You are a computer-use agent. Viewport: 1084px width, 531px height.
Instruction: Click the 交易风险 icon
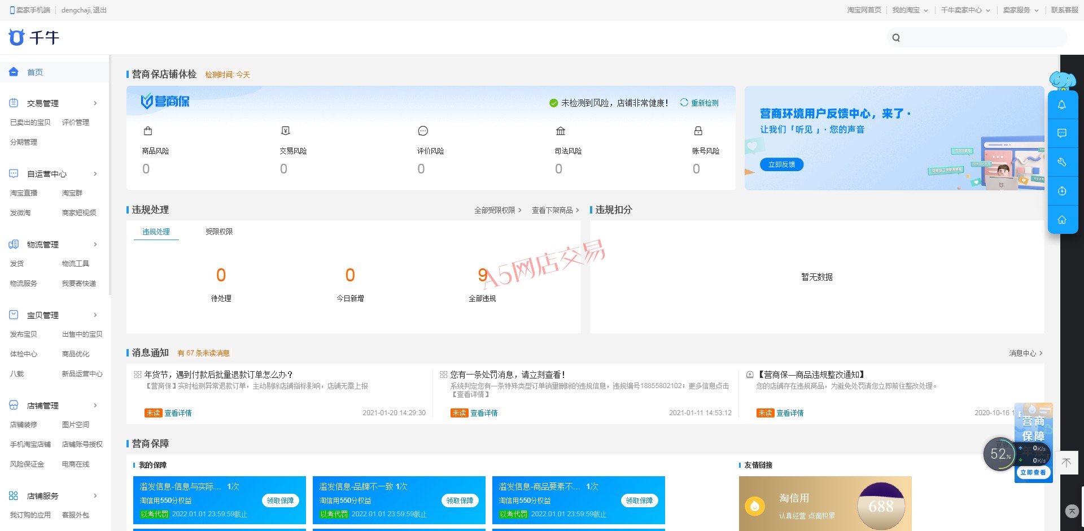(286, 131)
